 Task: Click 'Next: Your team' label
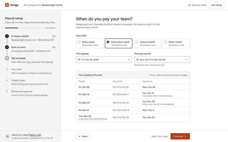point(160,136)
